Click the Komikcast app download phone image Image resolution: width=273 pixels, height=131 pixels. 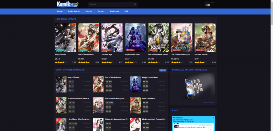[x=193, y=89]
